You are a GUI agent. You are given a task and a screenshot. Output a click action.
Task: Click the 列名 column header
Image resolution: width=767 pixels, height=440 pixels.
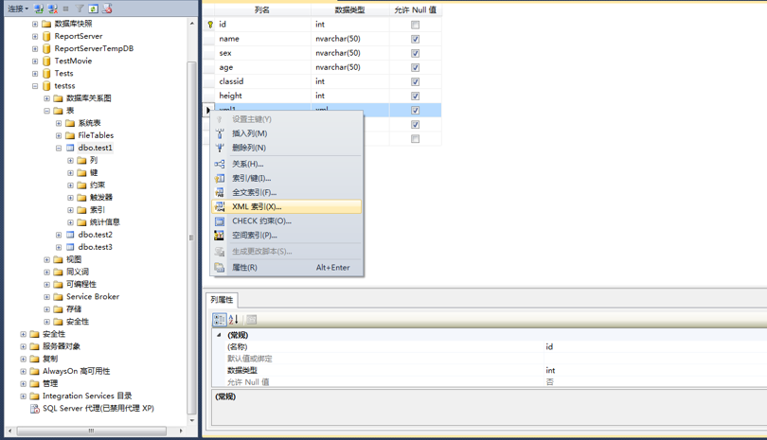[262, 9]
